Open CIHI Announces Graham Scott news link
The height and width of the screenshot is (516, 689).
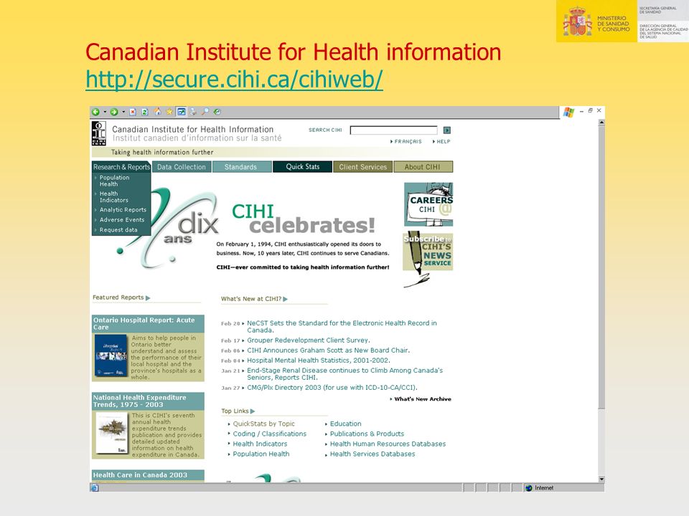(x=328, y=350)
